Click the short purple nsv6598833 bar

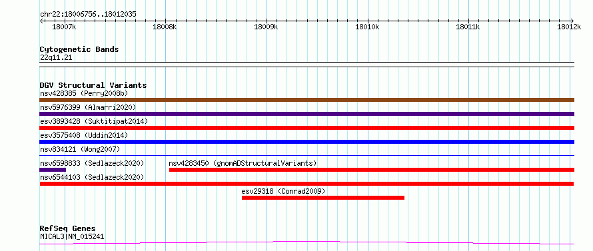[x=53, y=170]
